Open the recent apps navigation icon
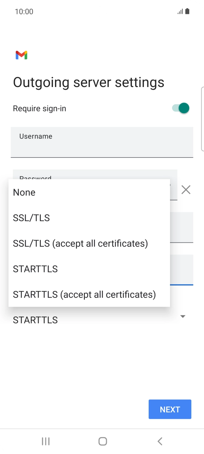204x454 pixels. tap(45, 441)
